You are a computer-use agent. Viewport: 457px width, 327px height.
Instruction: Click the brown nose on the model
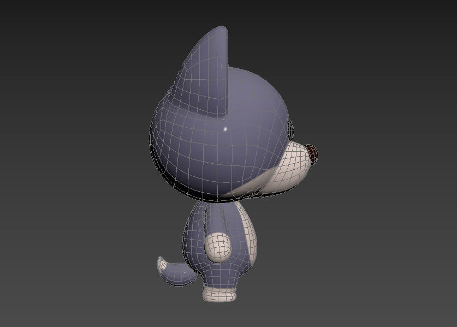[312, 154]
